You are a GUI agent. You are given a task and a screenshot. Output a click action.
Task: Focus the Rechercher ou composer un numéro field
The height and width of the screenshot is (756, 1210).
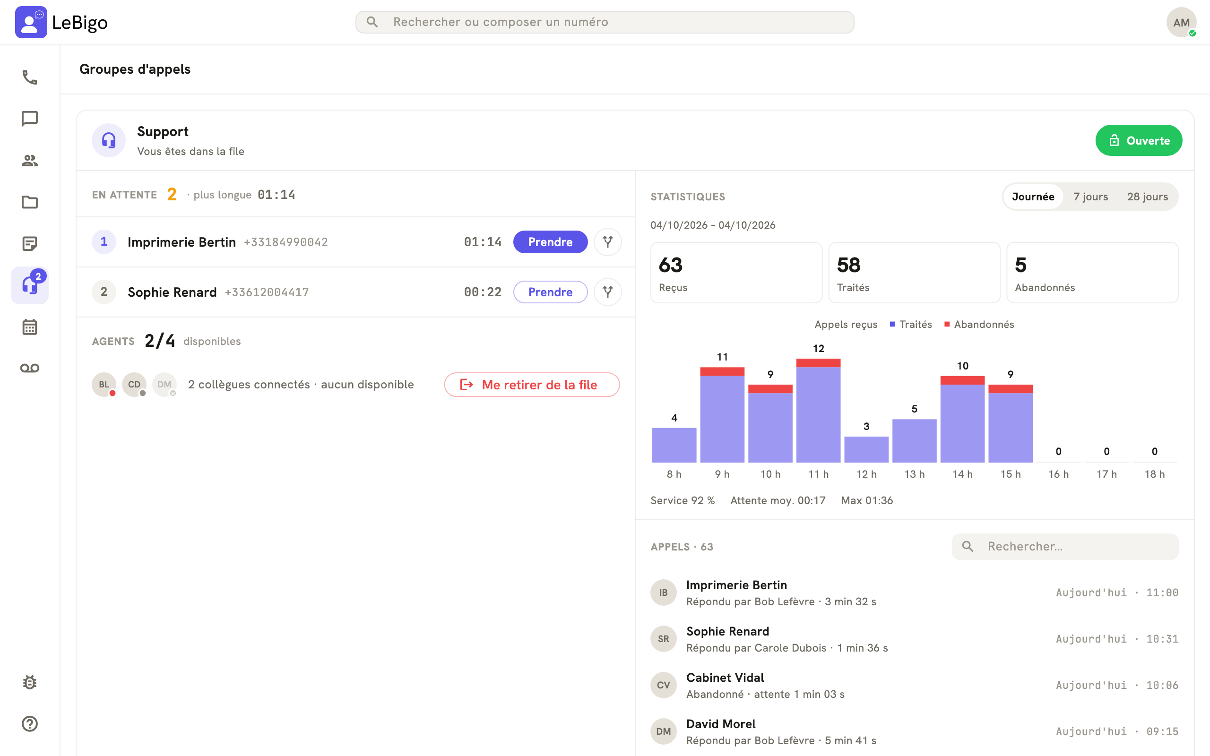click(605, 22)
